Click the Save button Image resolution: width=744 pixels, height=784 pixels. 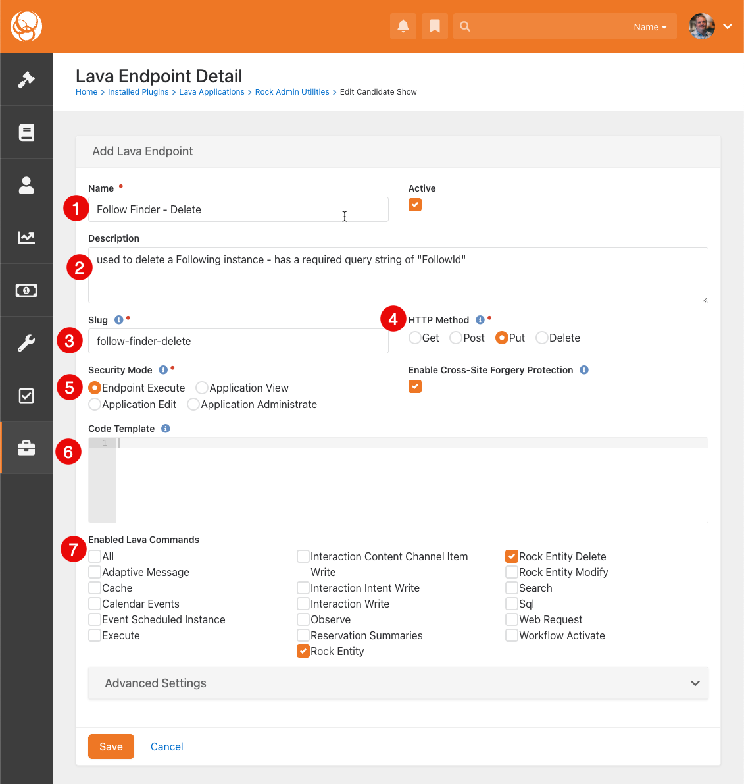coord(111,746)
